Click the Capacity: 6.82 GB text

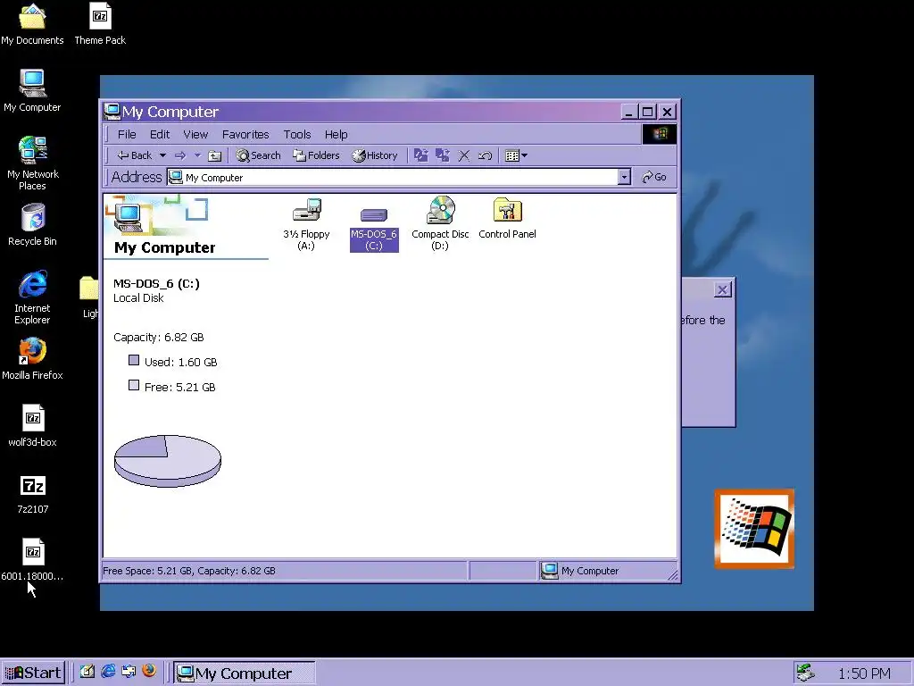(159, 337)
